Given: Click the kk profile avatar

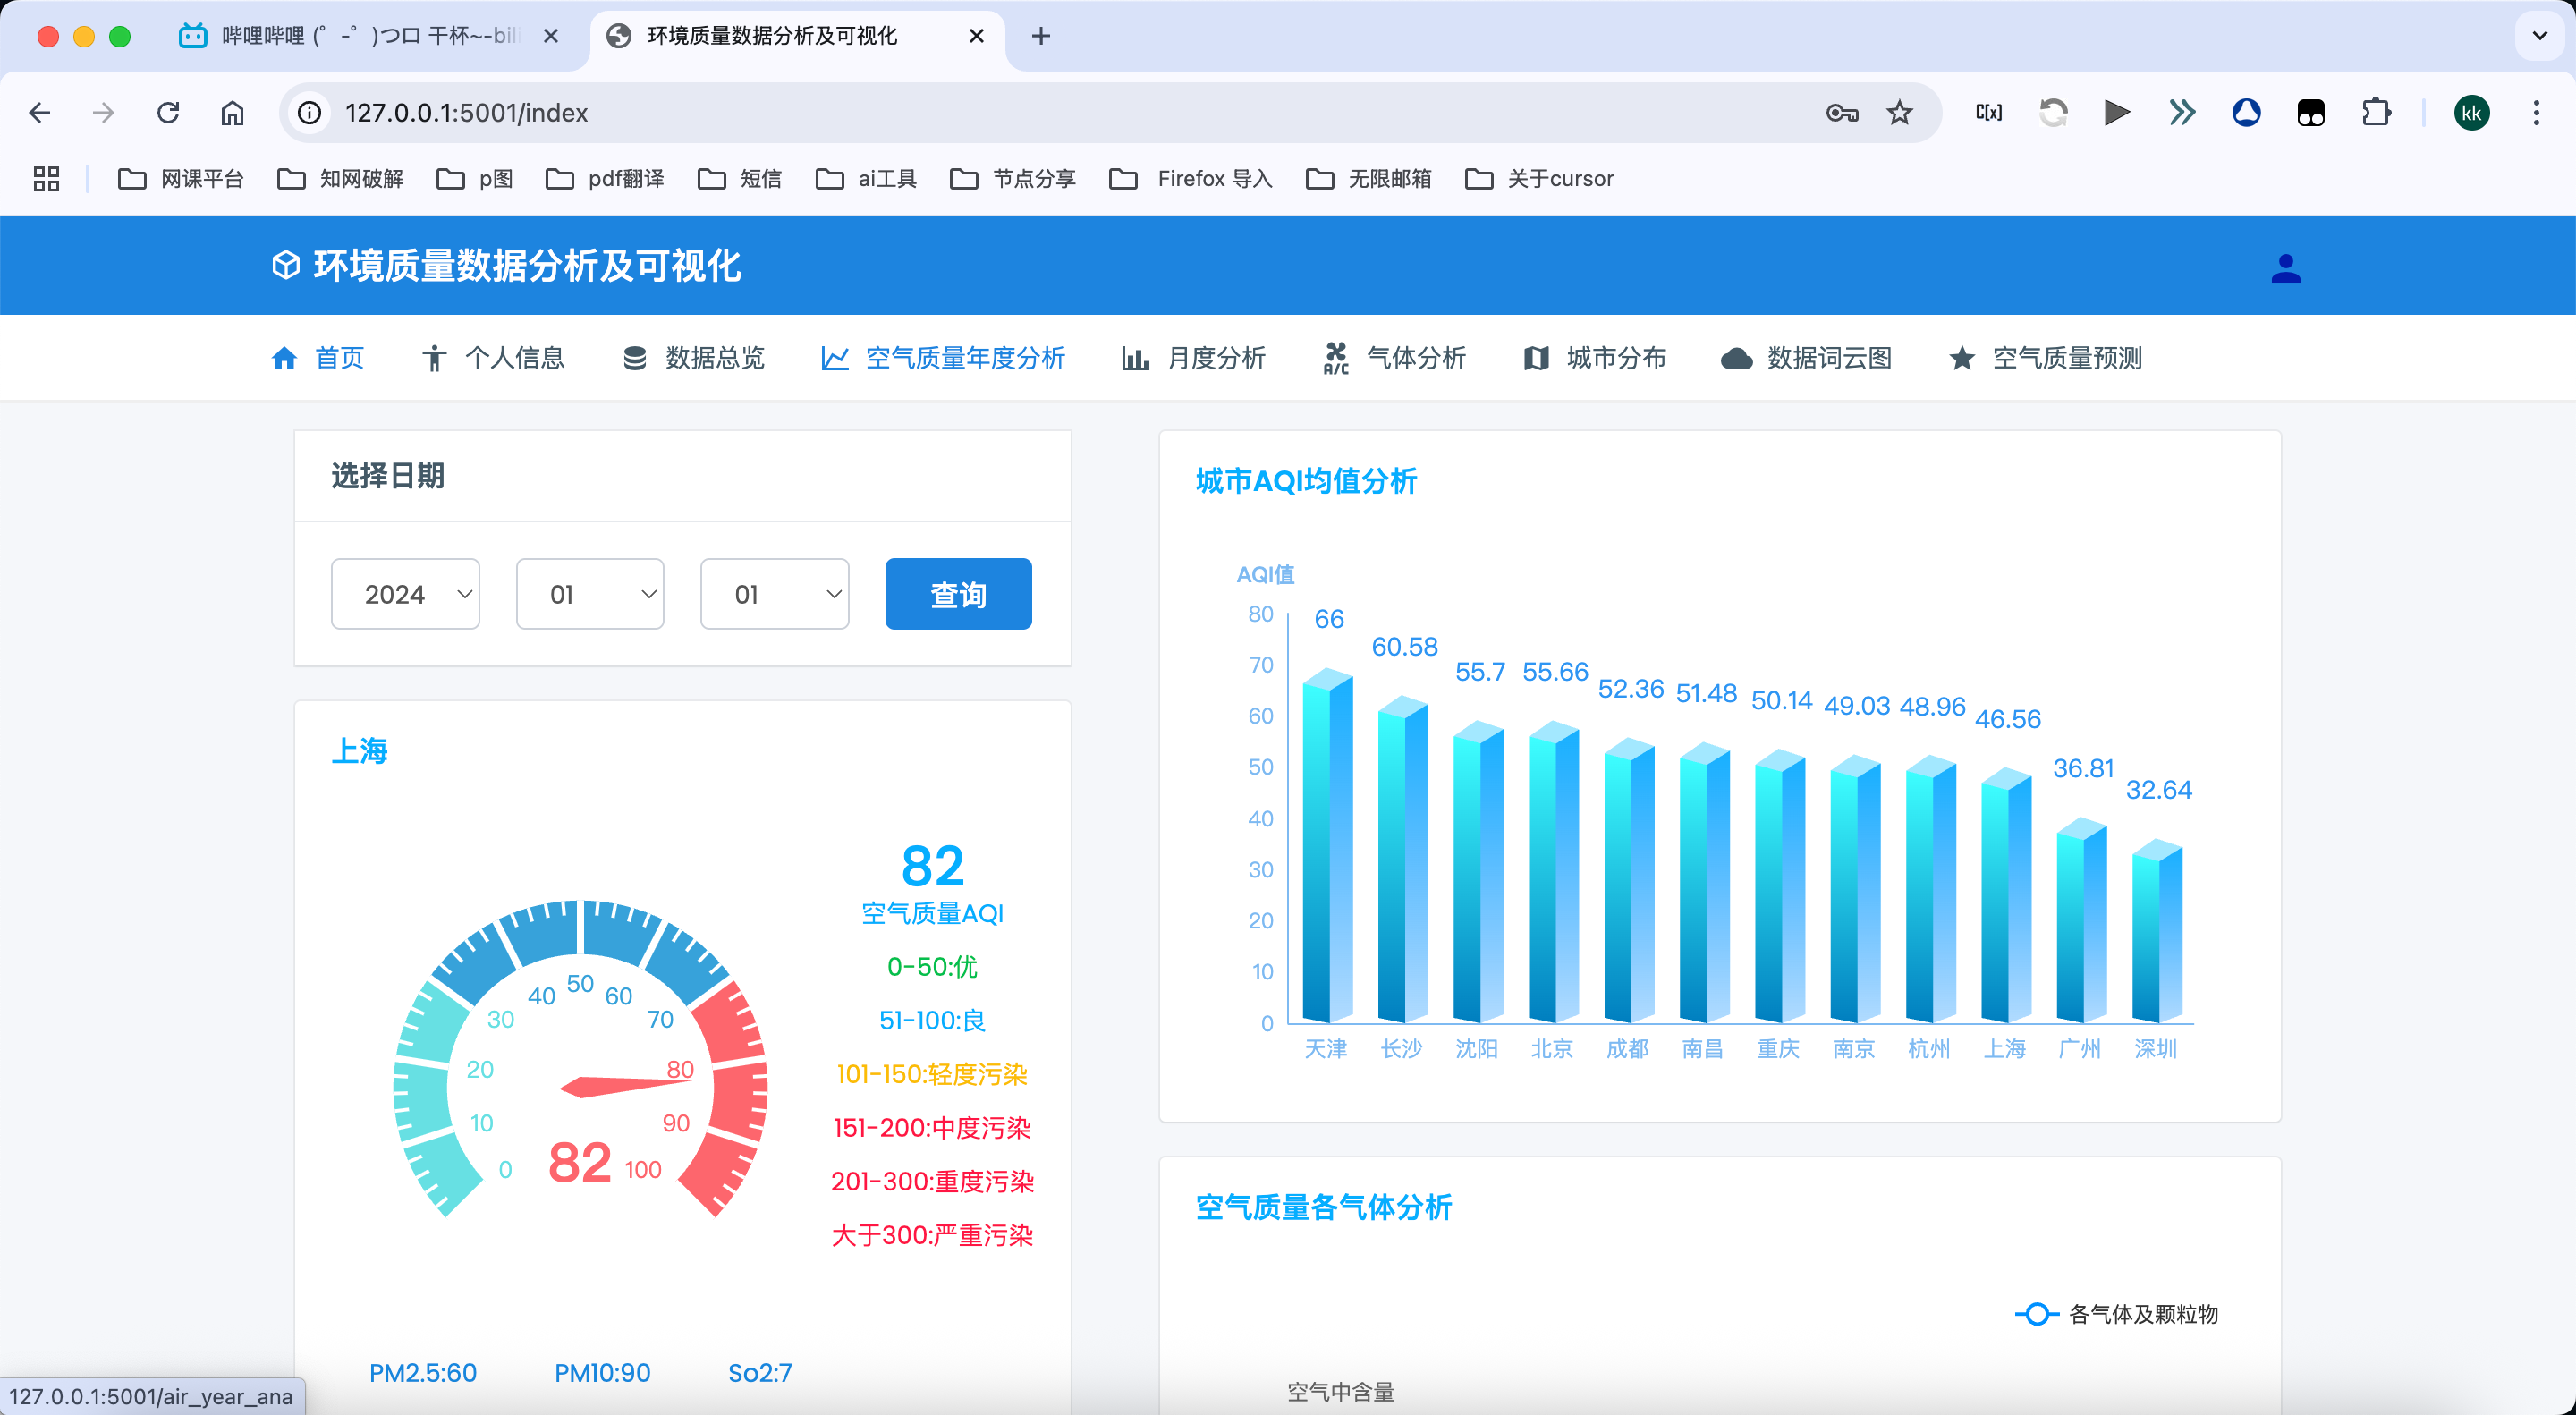Looking at the screenshot, I should pos(2471,113).
